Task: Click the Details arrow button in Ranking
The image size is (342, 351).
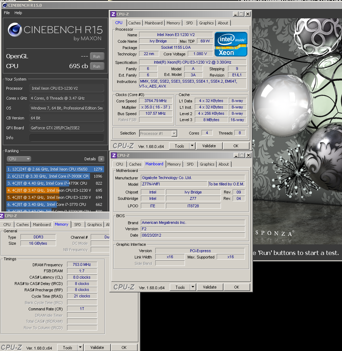Action: [101, 159]
